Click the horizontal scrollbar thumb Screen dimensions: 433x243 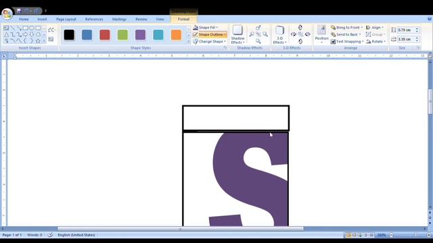(181, 229)
